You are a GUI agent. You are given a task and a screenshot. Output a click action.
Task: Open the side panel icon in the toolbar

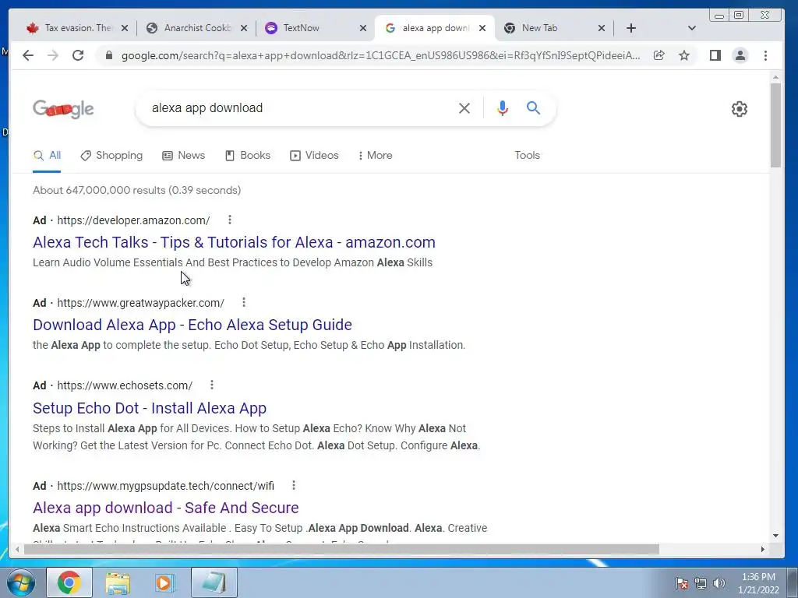[x=715, y=55]
